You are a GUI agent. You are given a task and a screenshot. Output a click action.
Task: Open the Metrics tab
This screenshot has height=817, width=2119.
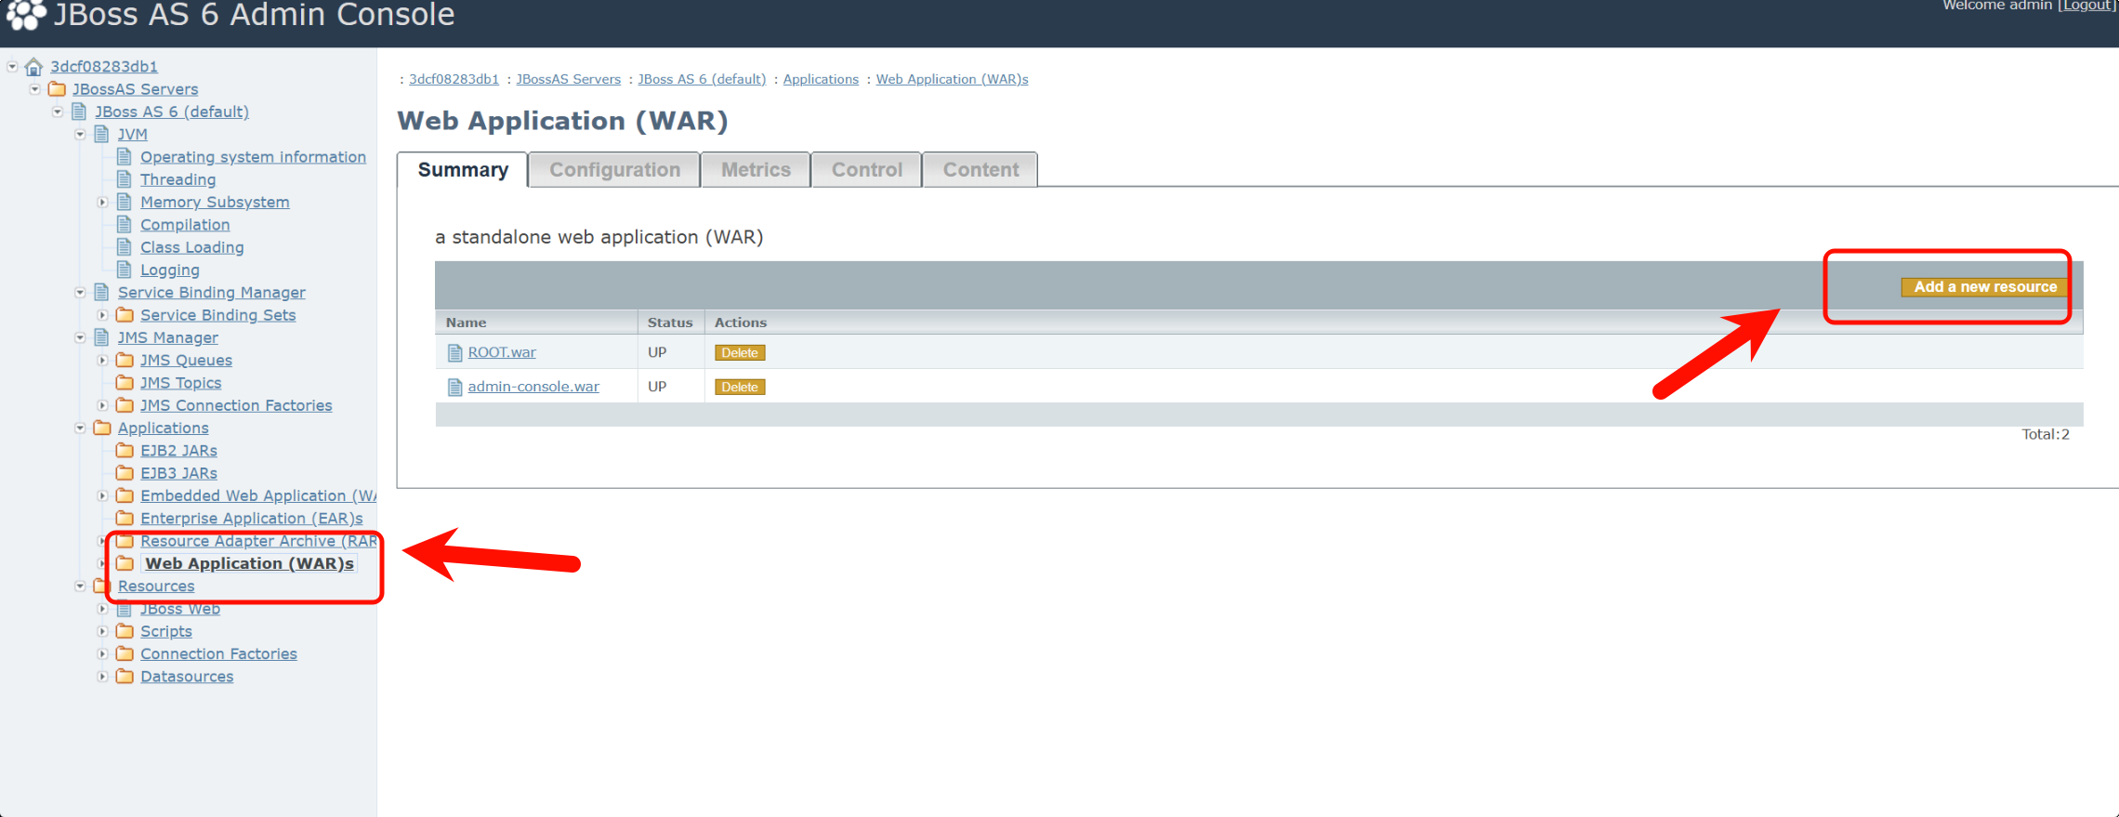pyautogui.click(x=756, y=170)
